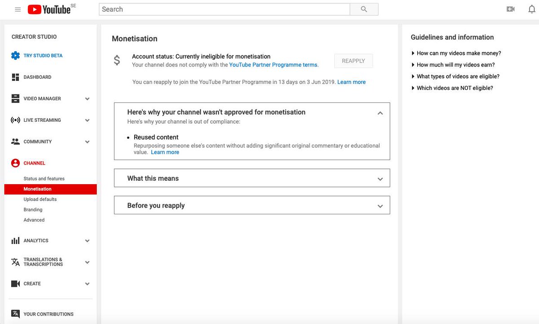The height and width of the screenshot is (324, 539).
Task: Expand the Live Streaming section chevron
Action: pyautogui.click(x=87, y=120)
